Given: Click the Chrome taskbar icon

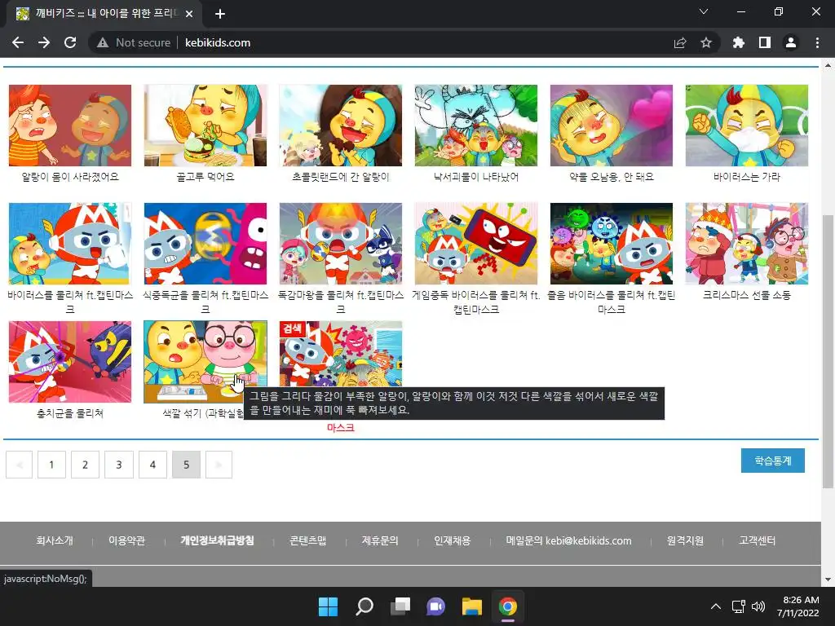Looking at the screenshot, I should [508, 606].
